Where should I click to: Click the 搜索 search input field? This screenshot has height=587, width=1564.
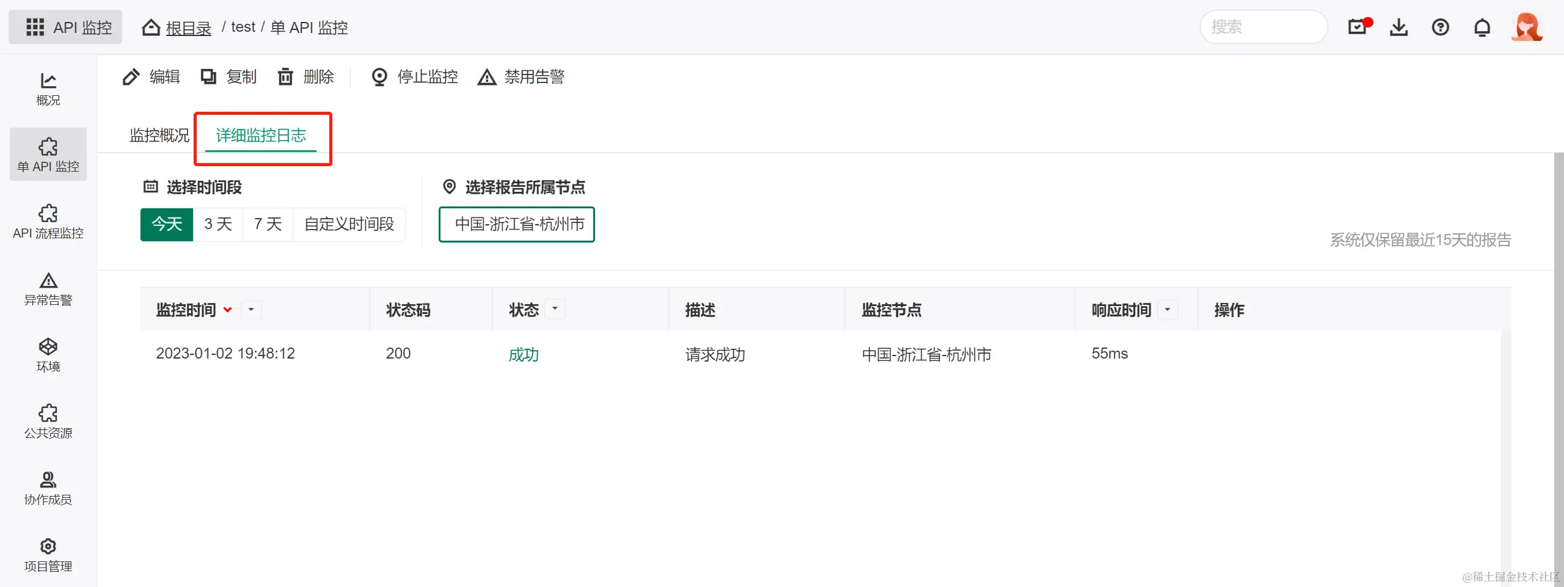click(1263, 27)
